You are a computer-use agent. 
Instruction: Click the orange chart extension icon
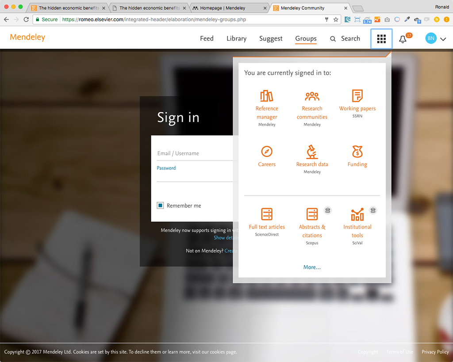377,19
